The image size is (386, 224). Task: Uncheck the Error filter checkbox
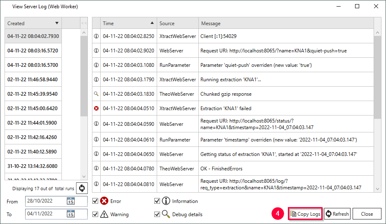click(96, 201)
